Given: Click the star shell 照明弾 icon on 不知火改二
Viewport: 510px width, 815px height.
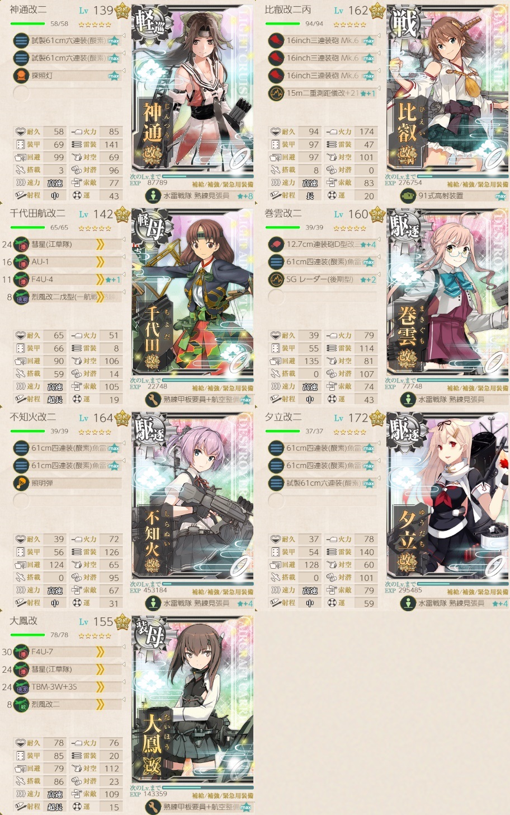Looking at the screenshot, I should [21, 483].
